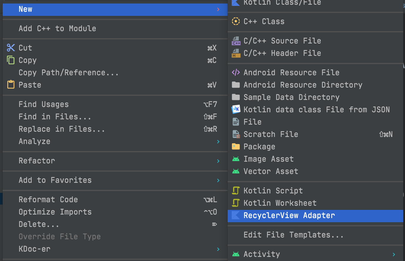The height and width of the screenshot is (261, 405).
Task: Expand the Add to Favorites submenu arrow
Action: click(x=218, y=180)
